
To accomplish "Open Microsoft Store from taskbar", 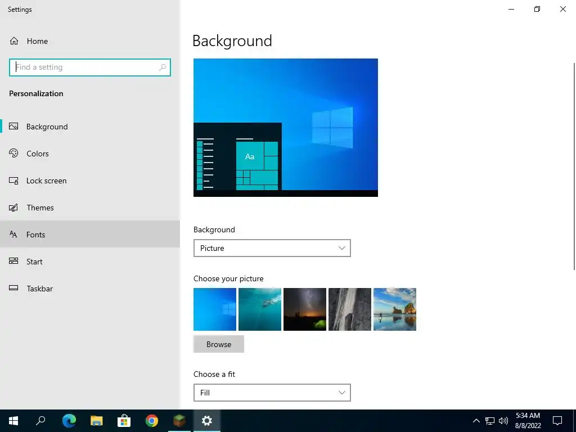I will pyautogui.click(x=124, y=421).
